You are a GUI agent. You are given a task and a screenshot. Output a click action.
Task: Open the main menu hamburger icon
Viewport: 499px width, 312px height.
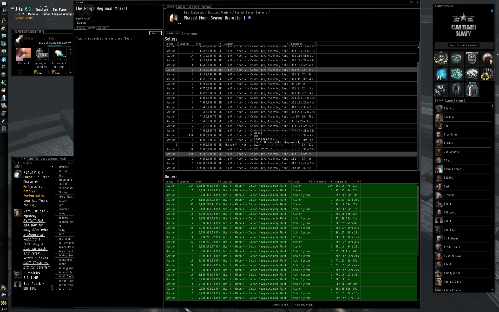point(4,3)
